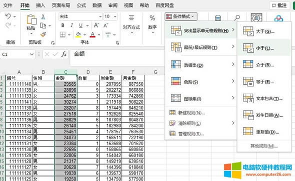
Task: Open Name Box dropdown arrow
Action: [31, 54]
